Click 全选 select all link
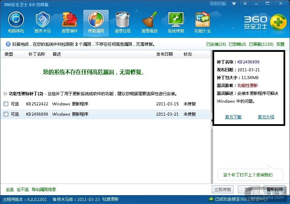290x204 pixels. pos(10,189)
